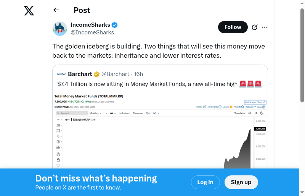
Task: Open the IncomeSharks profile avatar
Action: coord(60,29)
